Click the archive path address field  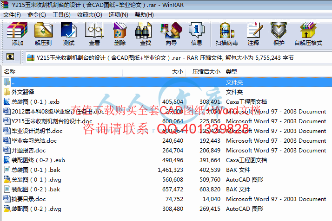179,58
